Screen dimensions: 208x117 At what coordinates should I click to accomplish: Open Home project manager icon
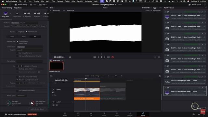click(199, 114)
